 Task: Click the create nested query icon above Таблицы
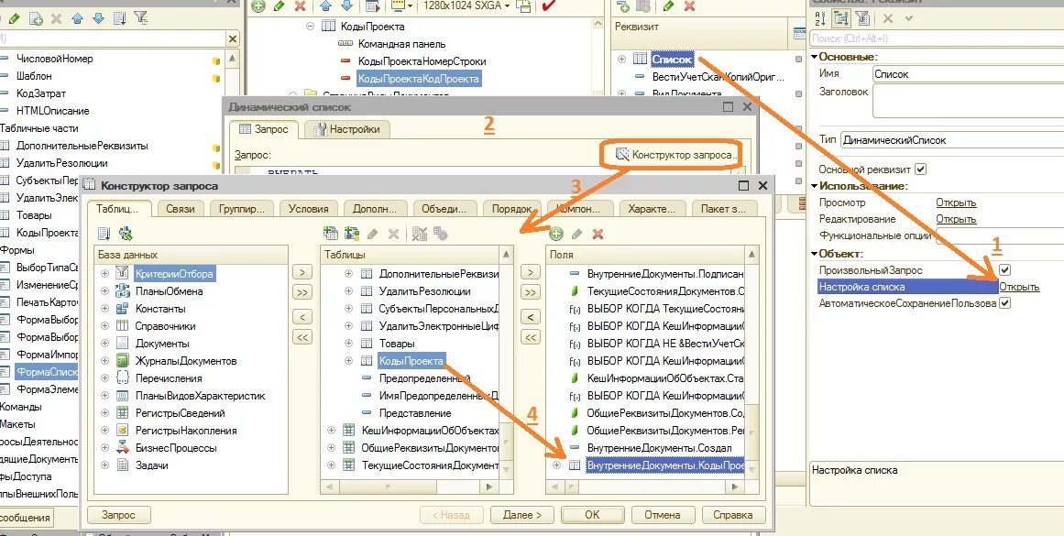coord(352,234)
